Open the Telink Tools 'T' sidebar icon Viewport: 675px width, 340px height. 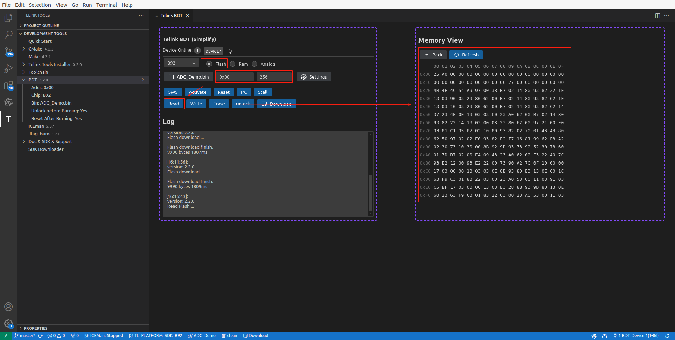(8, 119)
